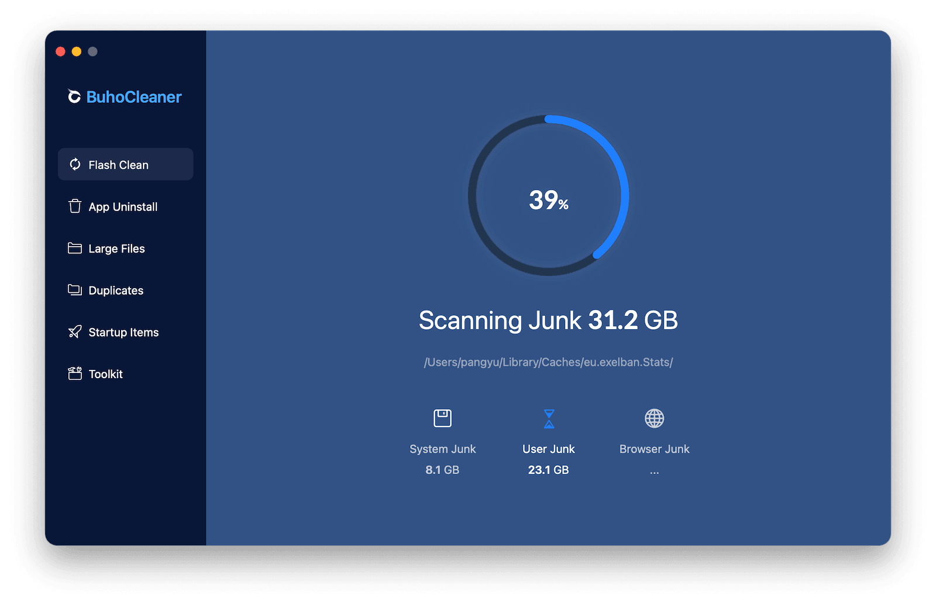
Task: Click the Browser Junk globe icon
Action: click(654, 418)
